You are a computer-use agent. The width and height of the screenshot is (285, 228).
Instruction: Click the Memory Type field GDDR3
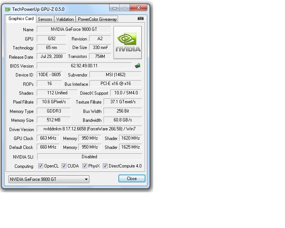pyautogui.click(x=54, y=111)
